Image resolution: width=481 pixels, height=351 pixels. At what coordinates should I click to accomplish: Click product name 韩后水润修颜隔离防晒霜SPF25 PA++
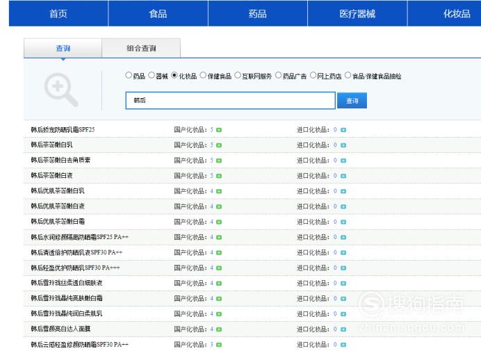point(79,237)
